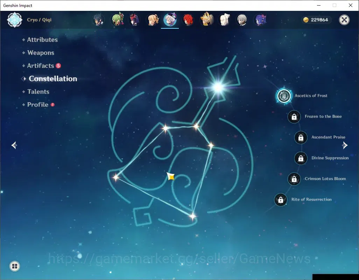Go to previous character with left arrow
The height and width of the screenshot is (280, 359).
[x=14, y=145]
